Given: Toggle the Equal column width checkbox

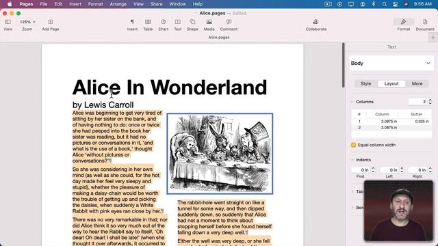Looking at the screenshot, I should pyautogui.click(x=353, y=145).
